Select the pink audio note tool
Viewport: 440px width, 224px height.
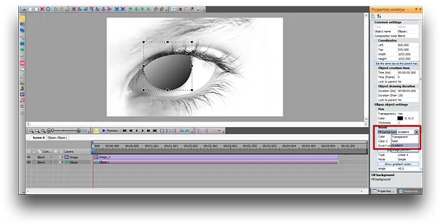tap(22, 100)
